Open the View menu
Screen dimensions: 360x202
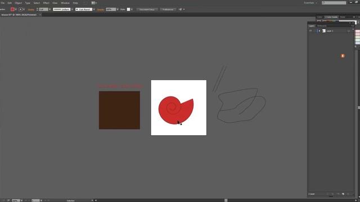[55, 3]
